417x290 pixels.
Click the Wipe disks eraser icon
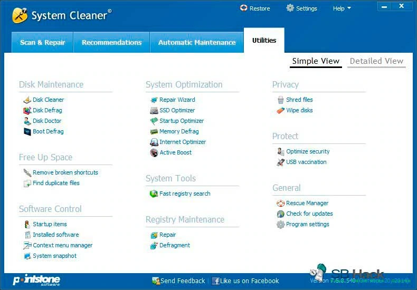click(x=281, y=111)
